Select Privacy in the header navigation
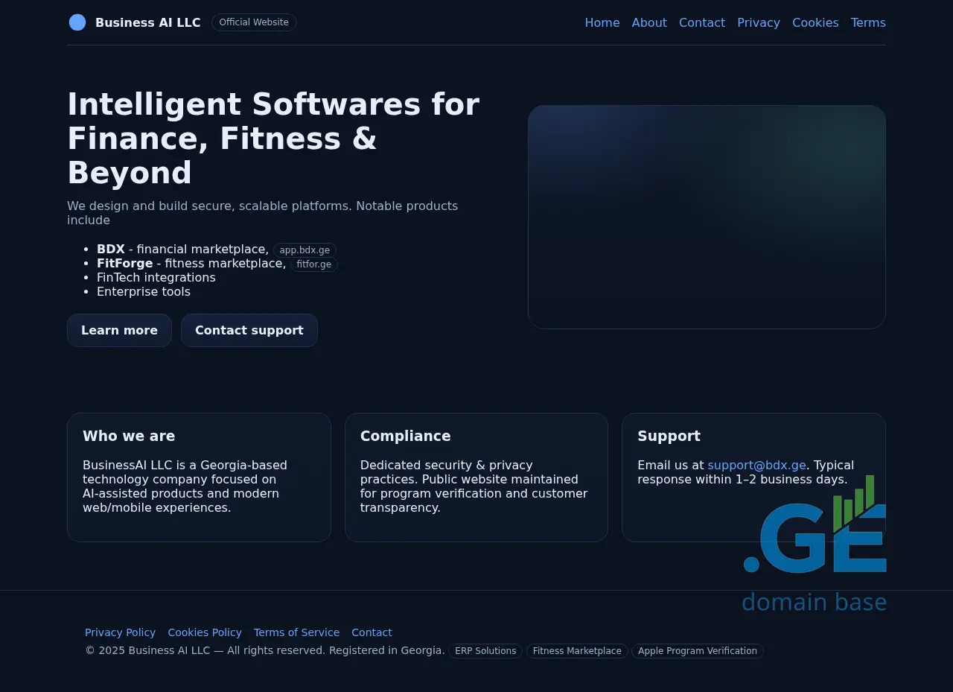Screen dimensions: 953x692 click(x=758, y=22)
